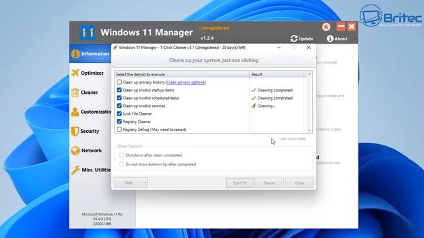424x238 pixels.
Task: Close the 1-Click Cleaner dialog with X
Action: pos(309,48)
